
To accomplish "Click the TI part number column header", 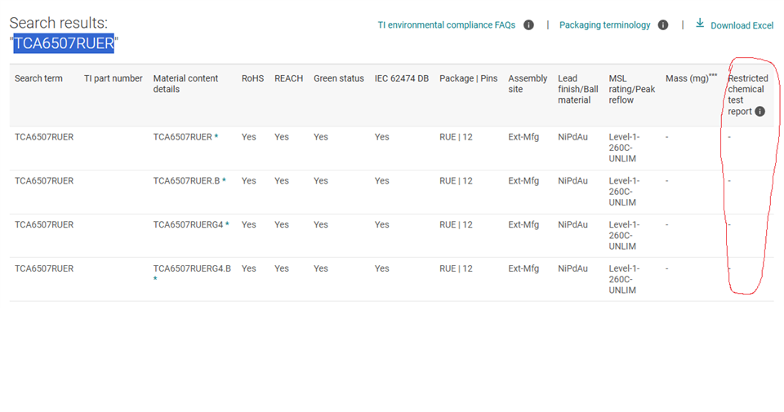I will click(113, 78).
